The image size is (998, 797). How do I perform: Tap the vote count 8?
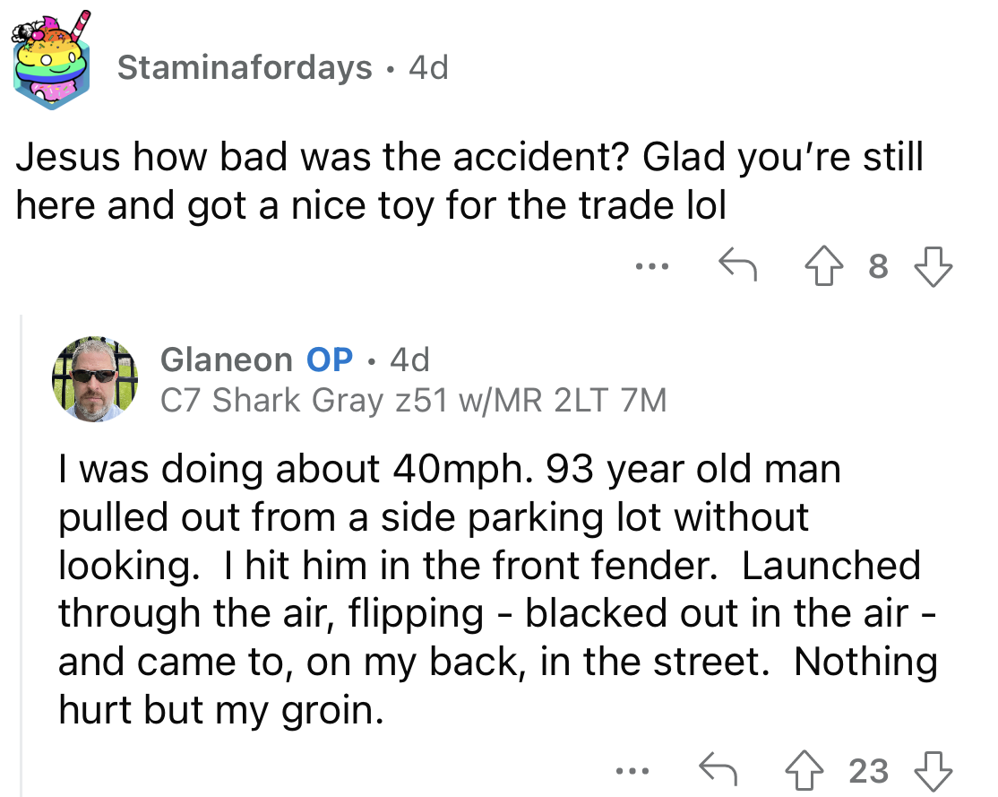[878, 266]
